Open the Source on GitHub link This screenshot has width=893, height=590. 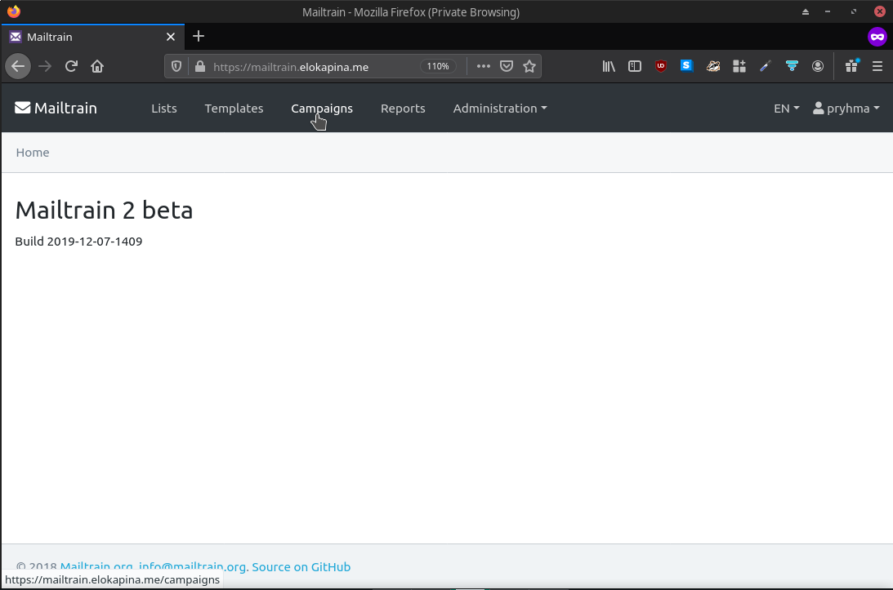pyautogui.click(x=301, y=566)
